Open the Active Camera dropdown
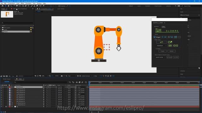The width and height of the screenshot is (202, 113). click(87, 76)
